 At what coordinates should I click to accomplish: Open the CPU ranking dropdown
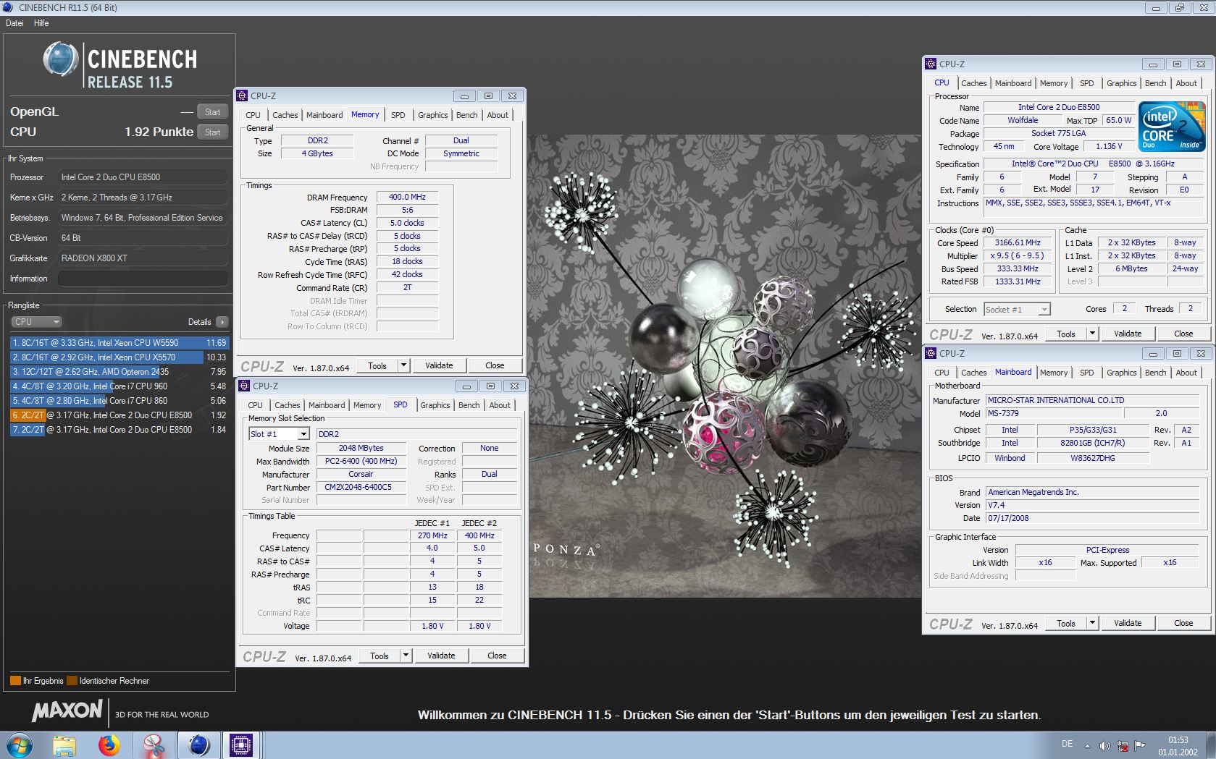click(x=36, y=322)
